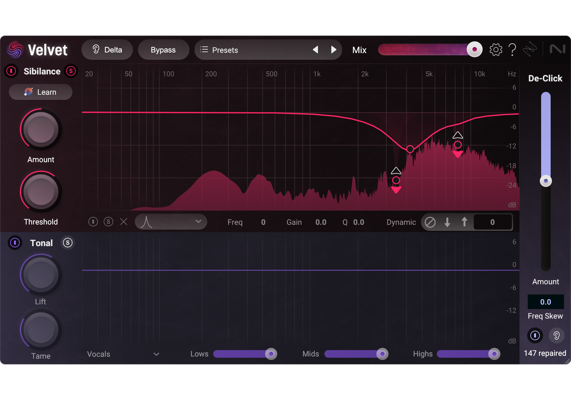The width and height of the screenshot is (571, 400).
Task: Click the Sibilance module label
Action: pos(42,71)
